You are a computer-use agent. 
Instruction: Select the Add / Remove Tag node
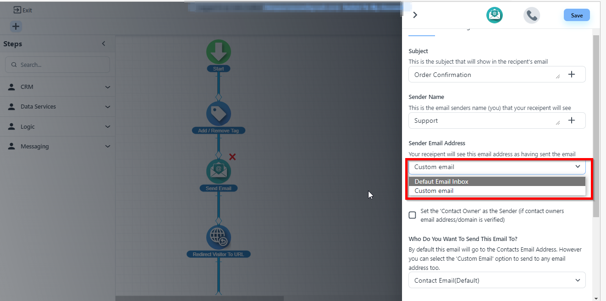point(219,114)
